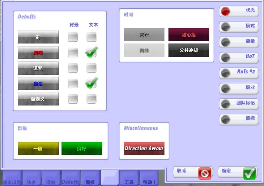Select the 目标 radio button
The height and width of the screenshot is (186, 264).
225,120
